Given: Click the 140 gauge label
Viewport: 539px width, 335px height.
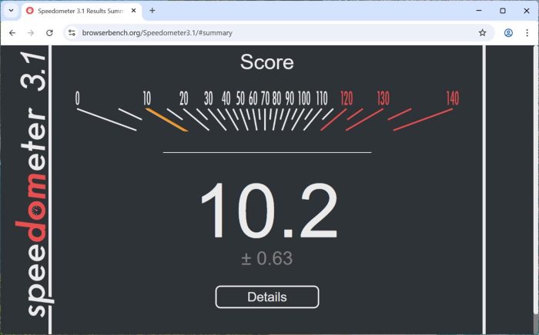Looking at the screenshot, I should click(x=453, y=98).
